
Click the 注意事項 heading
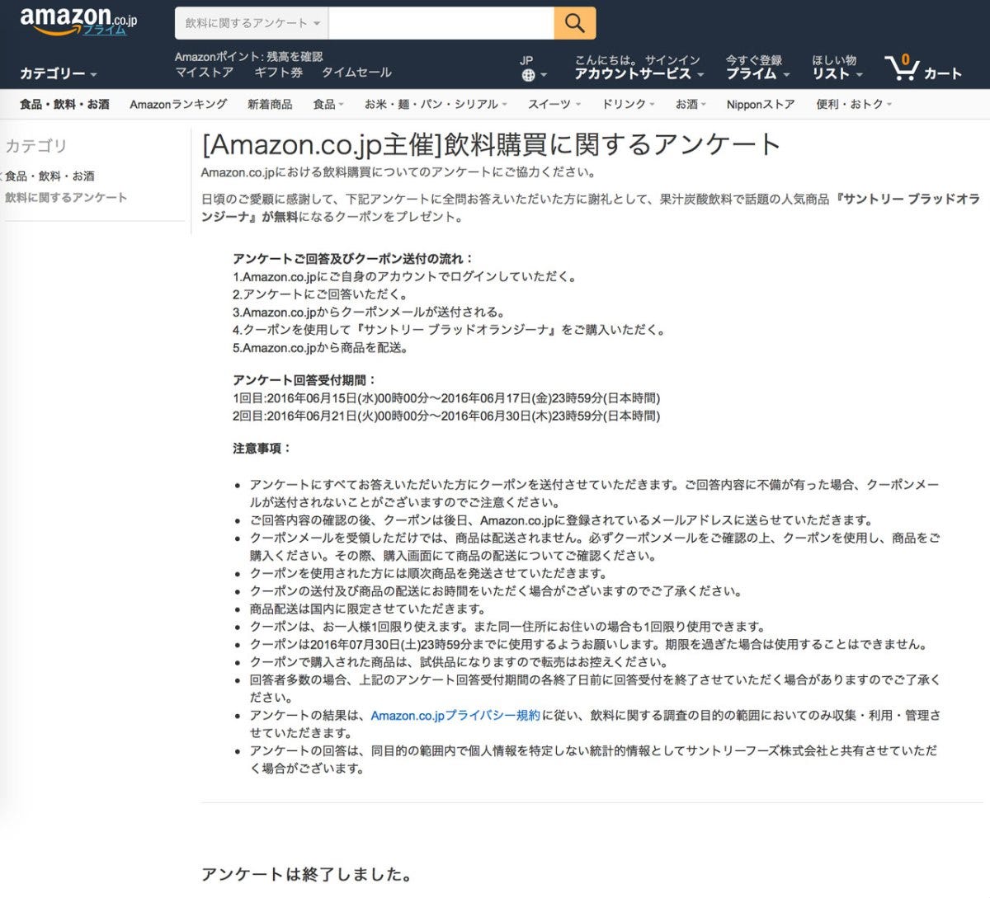pos(262,448)
